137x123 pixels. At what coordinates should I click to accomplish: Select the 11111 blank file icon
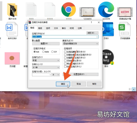pos(50,10)
